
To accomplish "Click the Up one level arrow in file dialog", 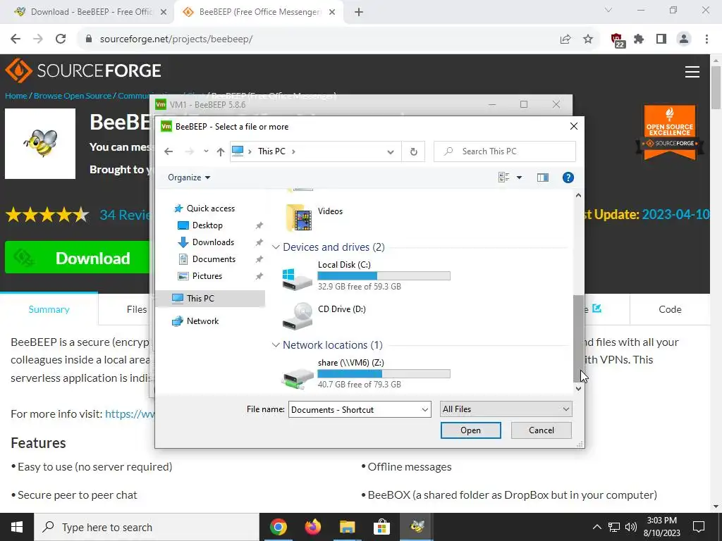I will coord(221,151).
